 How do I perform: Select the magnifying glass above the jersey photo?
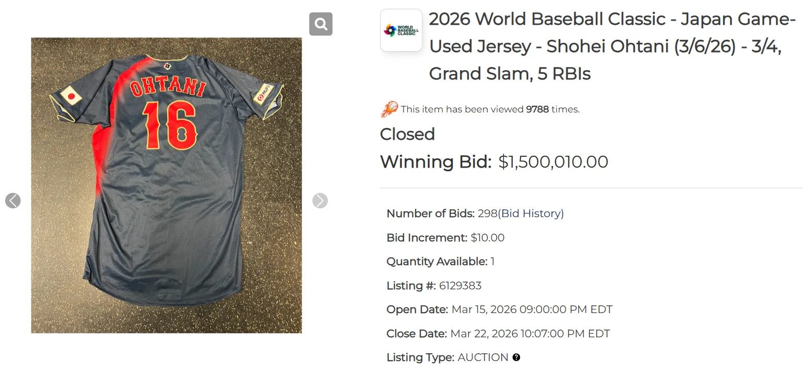[321, 23]
